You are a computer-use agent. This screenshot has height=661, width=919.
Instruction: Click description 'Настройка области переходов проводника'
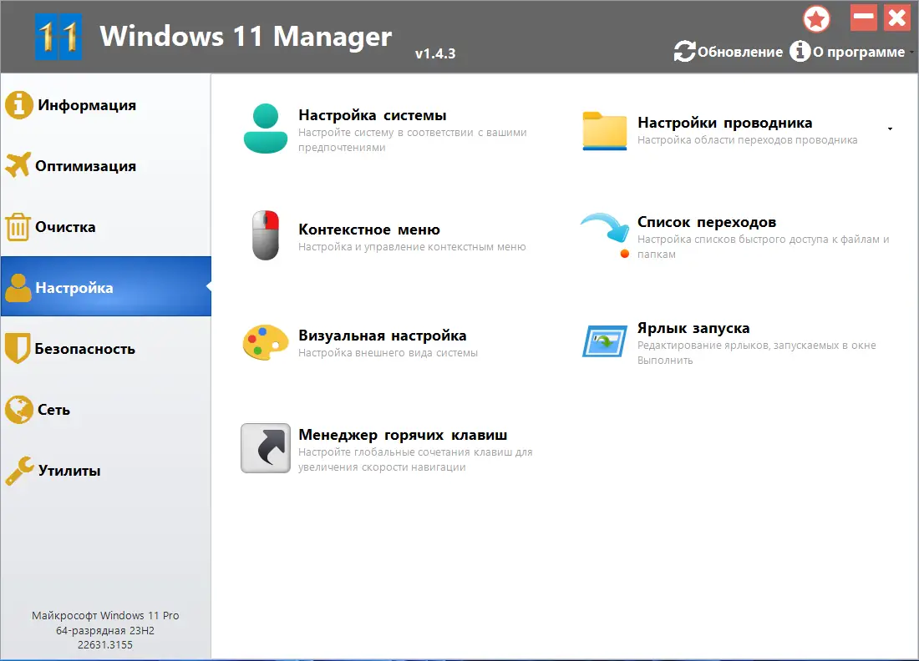click(747, 140)
